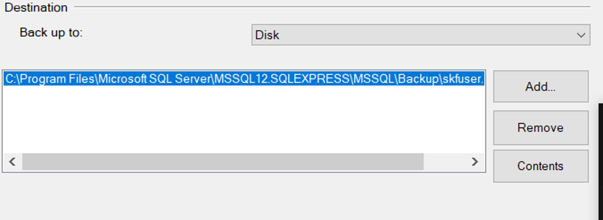This screenshot has height=220, width=603.
Task: Open the Back up to dropdown arrow
Action: click(580, 35)
